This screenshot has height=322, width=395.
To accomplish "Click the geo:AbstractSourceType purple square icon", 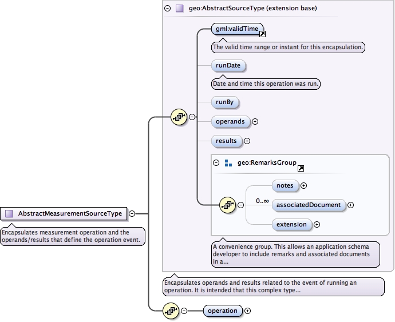I will (x=180, y=9).
